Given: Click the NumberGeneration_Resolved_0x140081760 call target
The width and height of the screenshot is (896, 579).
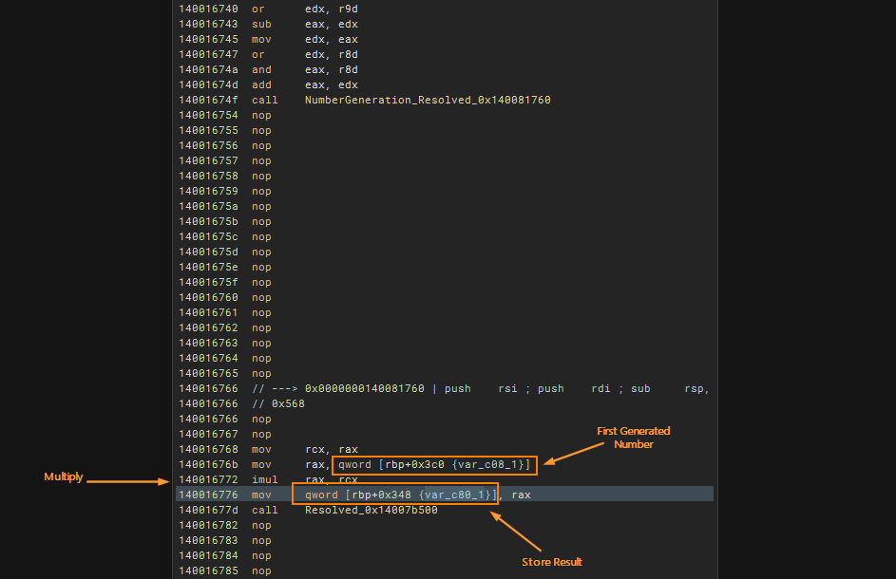Looking at the screenshot, I should click(x=428, y=100).
